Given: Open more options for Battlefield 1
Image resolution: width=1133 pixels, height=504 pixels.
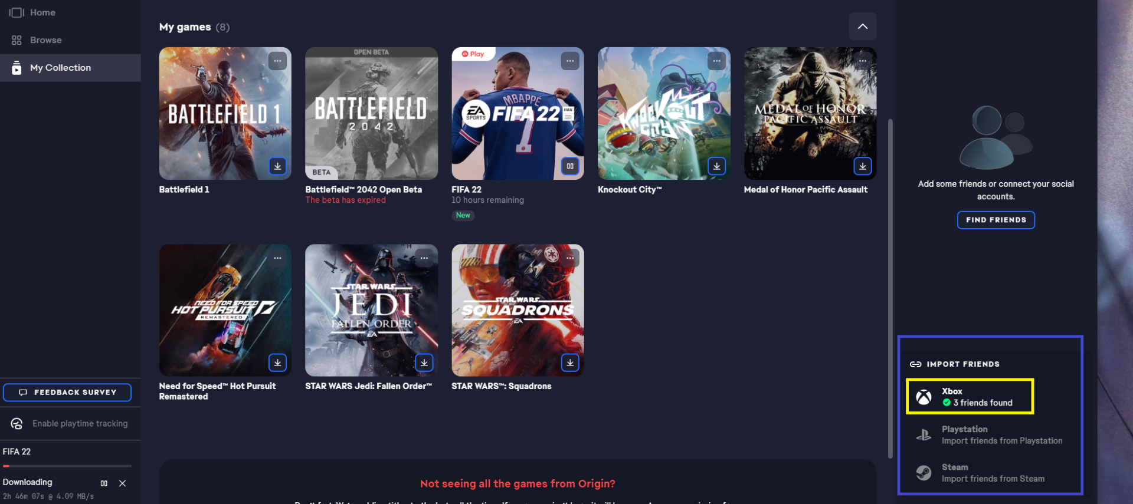Looking at the screenshot, I should (x=277, y=61).
